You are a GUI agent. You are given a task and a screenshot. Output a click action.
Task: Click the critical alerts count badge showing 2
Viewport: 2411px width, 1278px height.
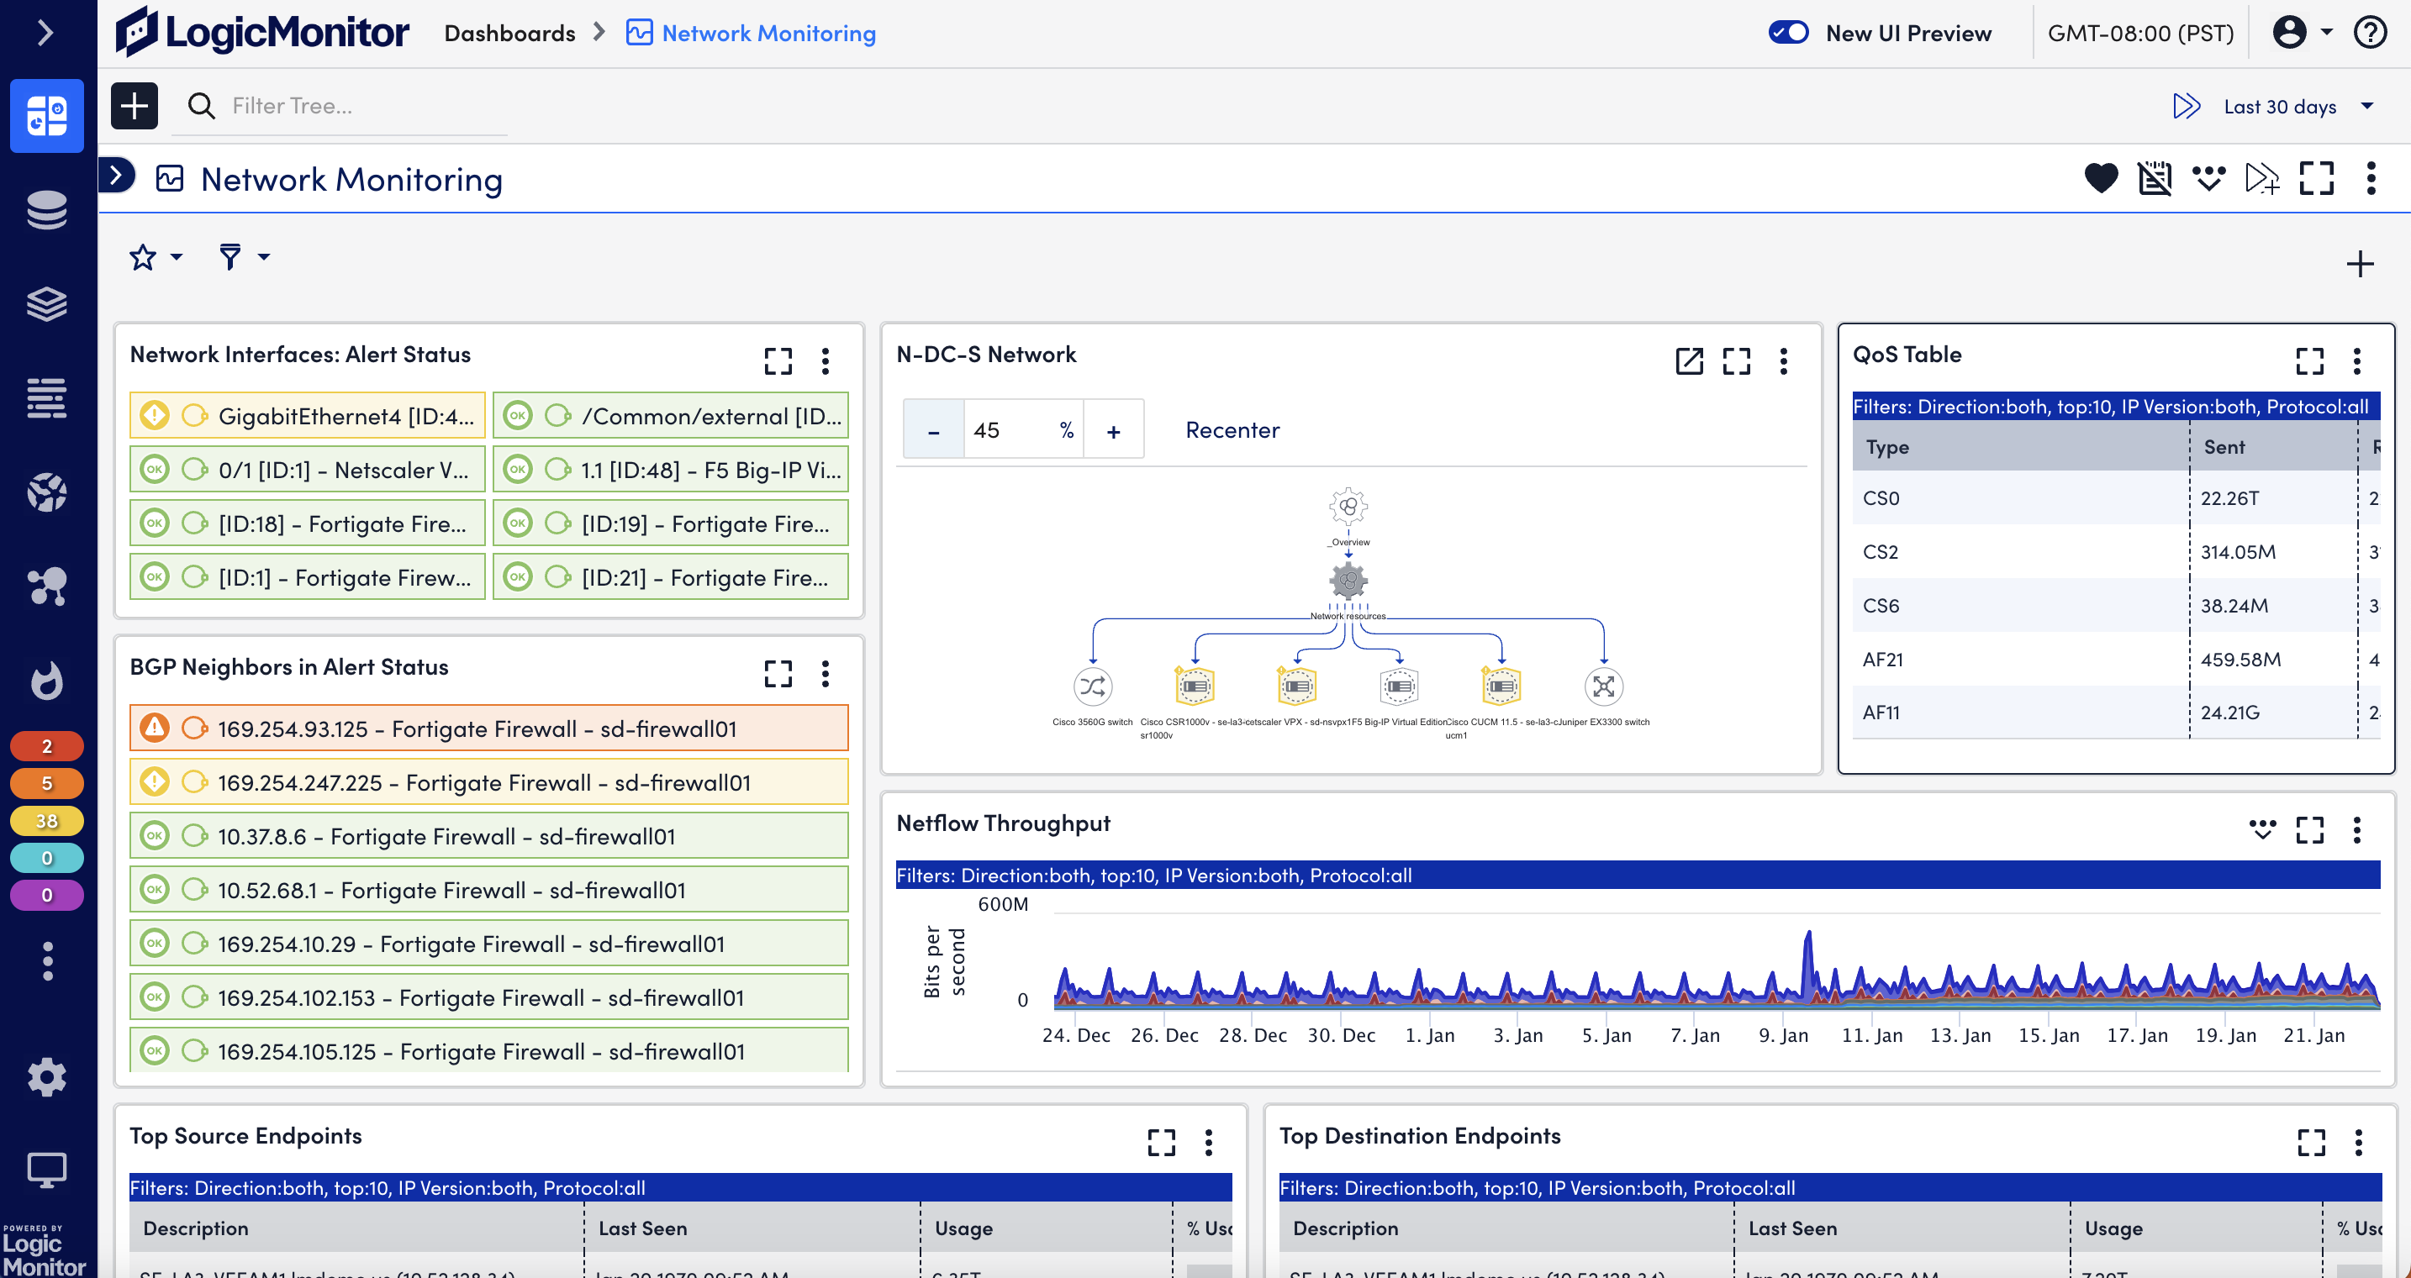pos(46,745)
